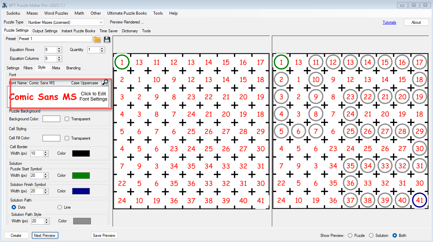Pick the green Puzzle Start Symbol color

81,175
